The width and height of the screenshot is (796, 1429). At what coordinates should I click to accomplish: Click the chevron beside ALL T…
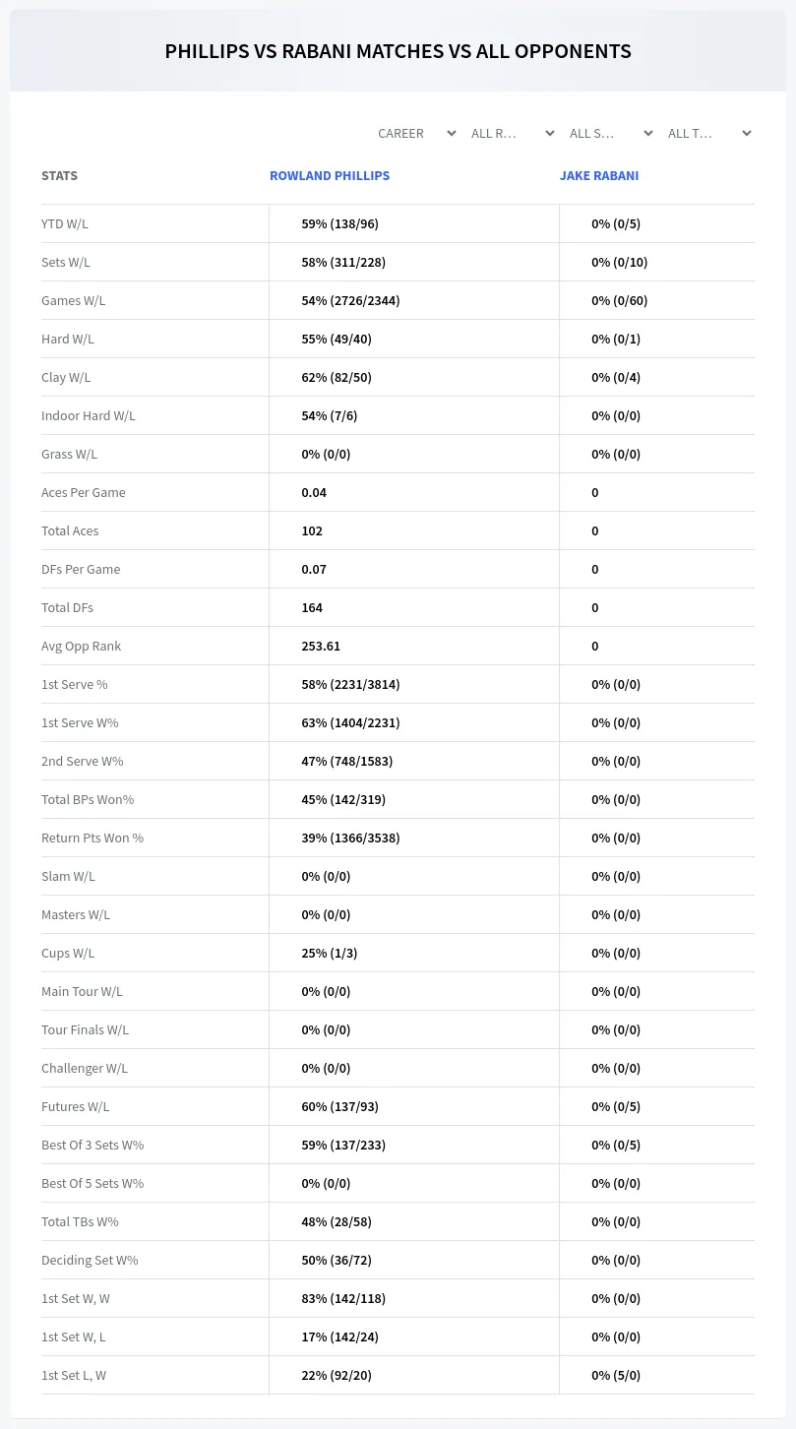pos(747,133)
